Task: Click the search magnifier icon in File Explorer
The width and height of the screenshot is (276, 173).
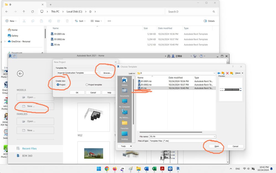Action: (214, 12)
